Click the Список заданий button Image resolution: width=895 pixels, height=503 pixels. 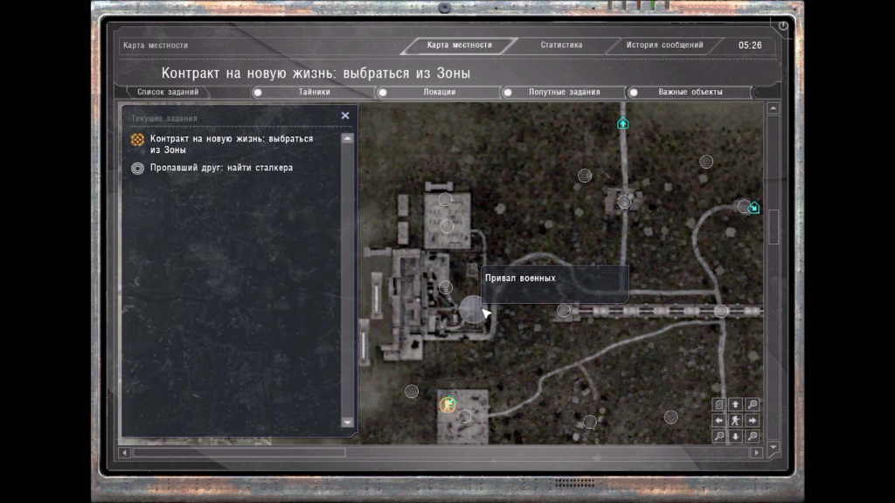pyautogui.click(x=168, y=92)
